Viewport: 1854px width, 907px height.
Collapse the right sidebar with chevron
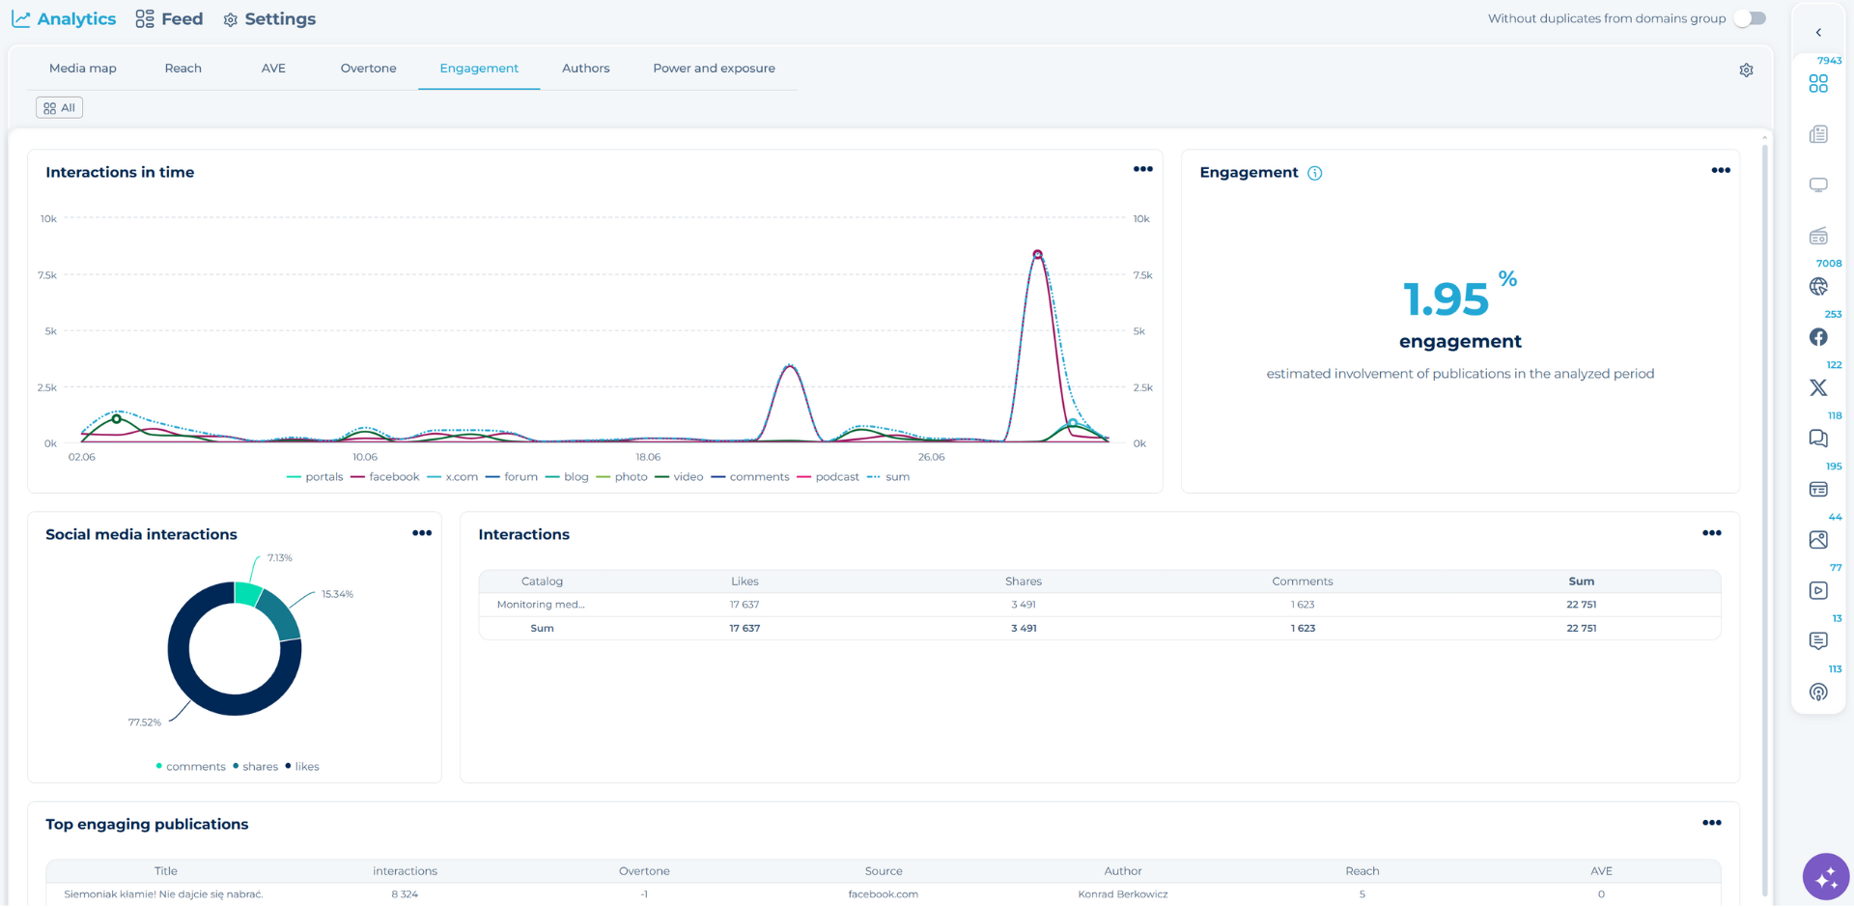click(x=1818, y=33)
